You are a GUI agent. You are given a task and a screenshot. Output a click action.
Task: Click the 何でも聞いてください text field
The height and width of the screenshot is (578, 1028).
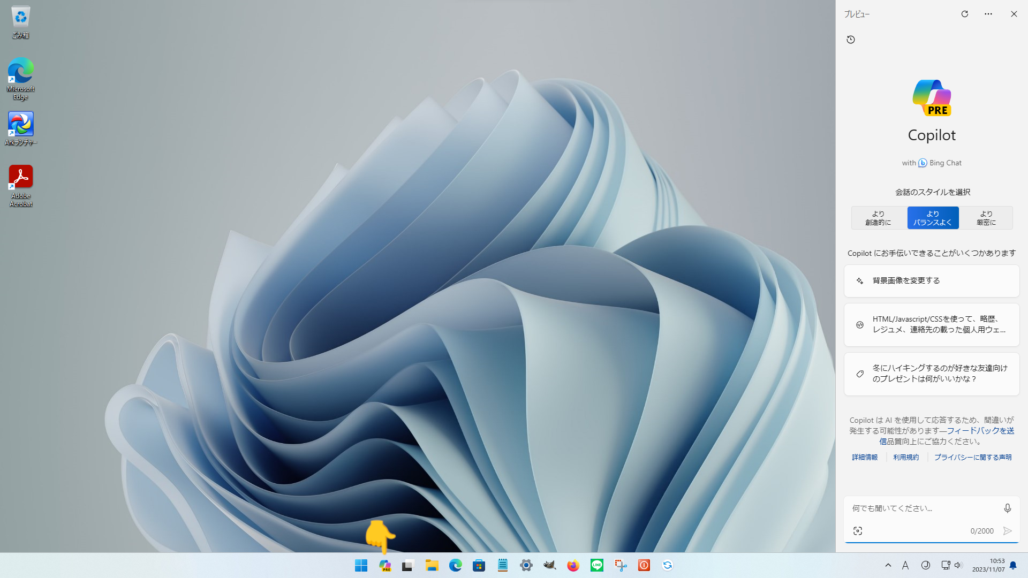point(921,508)
